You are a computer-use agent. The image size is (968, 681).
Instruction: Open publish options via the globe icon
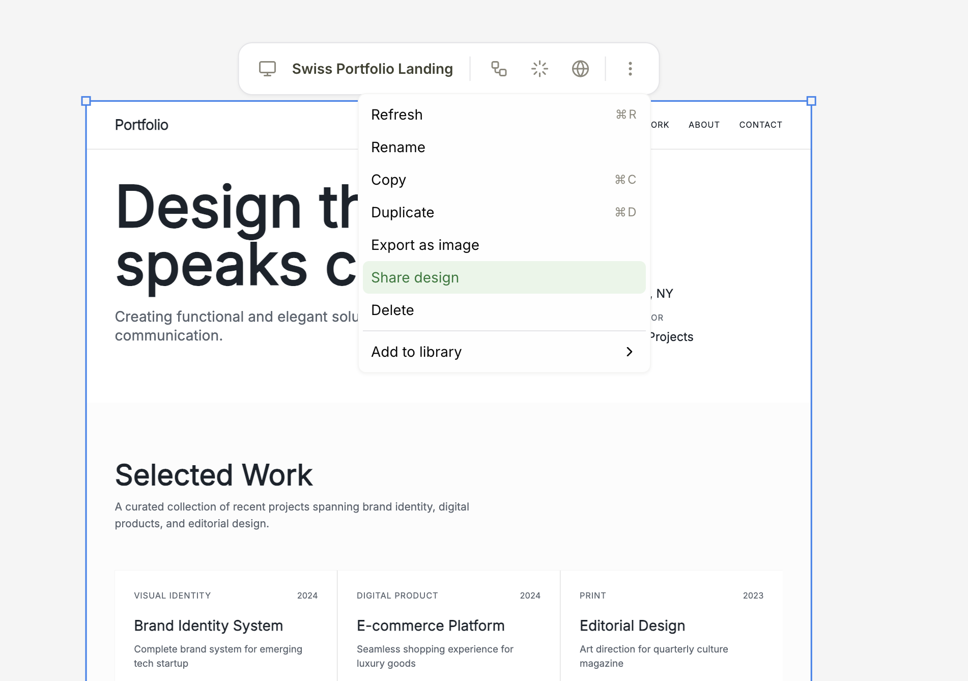tap(580, 68)
